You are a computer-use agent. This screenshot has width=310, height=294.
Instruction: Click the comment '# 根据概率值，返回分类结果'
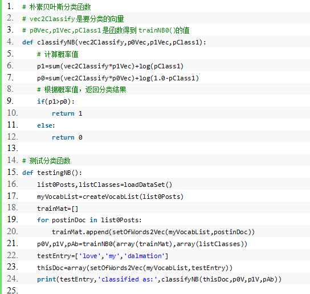(x=81, y=90)
